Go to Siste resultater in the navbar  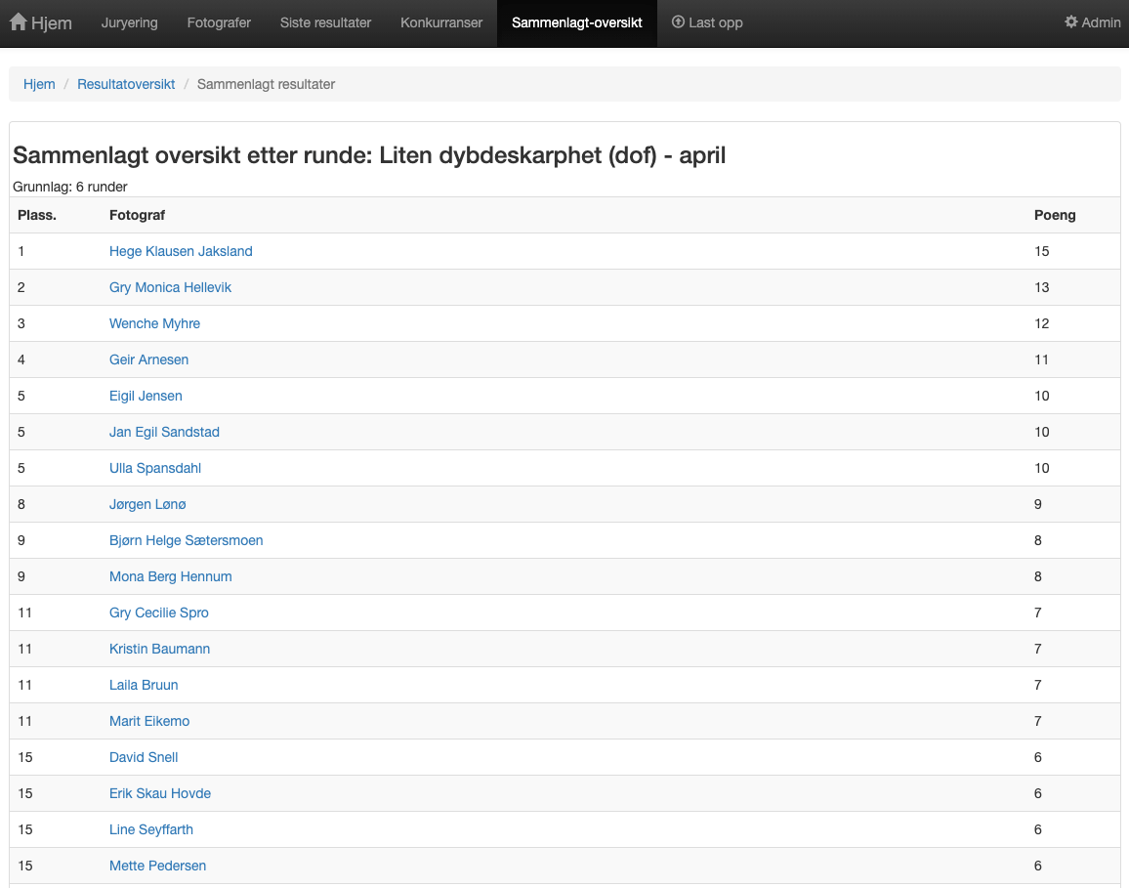point(325,22)
